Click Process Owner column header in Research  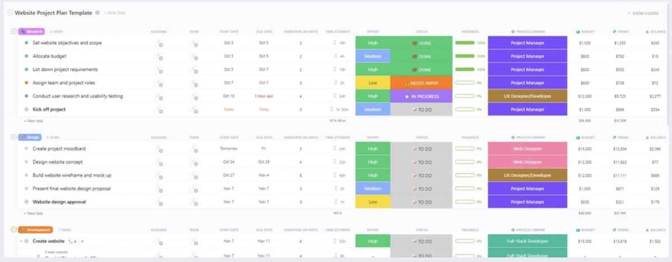[x=528, y=32]
